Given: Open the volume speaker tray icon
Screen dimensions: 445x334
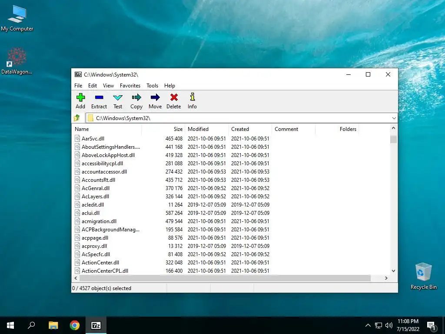Looking at the screenshot, I should point(389,325).
